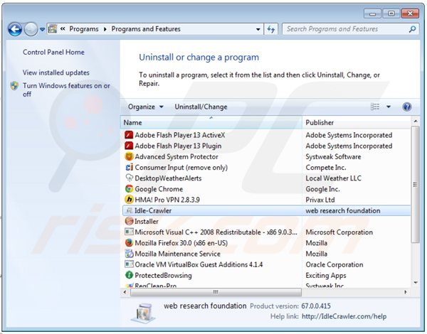Click the Uninstall/Change button
The width and height of the screenshot is (427, 334).
(201, 107)
